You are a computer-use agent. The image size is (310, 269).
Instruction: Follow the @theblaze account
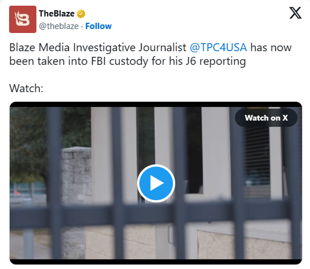pos(98,26)
